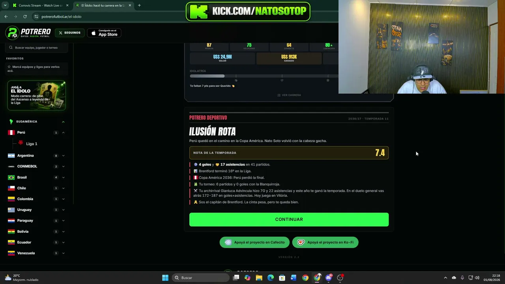Image resolution: width=505 pixels, height=284 pixels.
Task: Click the Uruguay flag icon
Action: (11, 210)
